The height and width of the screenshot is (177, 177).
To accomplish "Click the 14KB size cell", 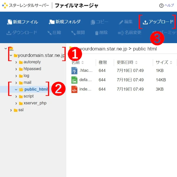I will pos(161,80).
